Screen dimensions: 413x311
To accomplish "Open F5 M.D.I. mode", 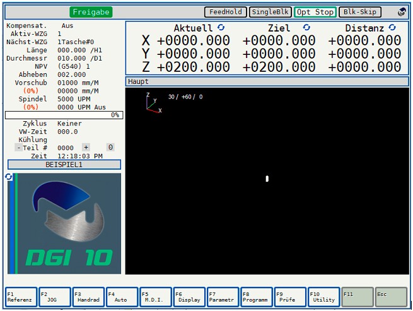I will pyautogui.click(x=156, y=297).
